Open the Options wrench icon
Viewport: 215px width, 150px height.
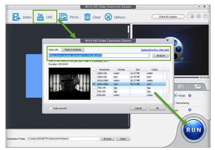click(x=108, y=17)
